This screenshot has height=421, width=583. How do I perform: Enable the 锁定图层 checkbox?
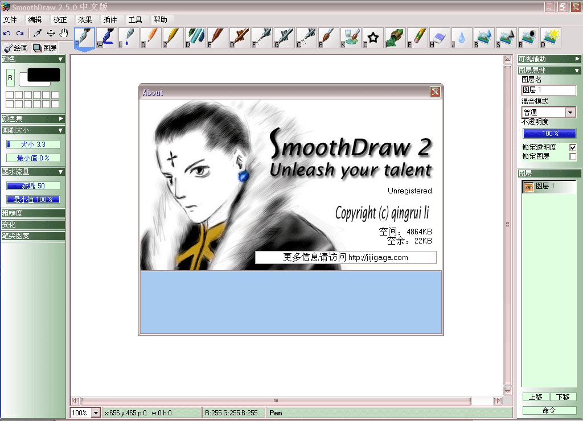click(x=573, y=156)
